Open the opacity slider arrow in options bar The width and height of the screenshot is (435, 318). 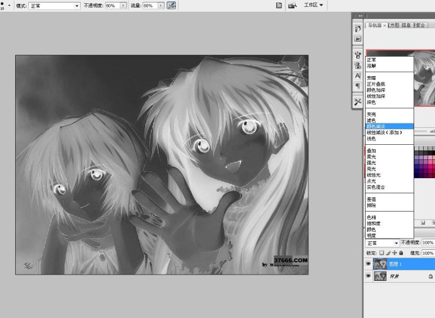124,6
